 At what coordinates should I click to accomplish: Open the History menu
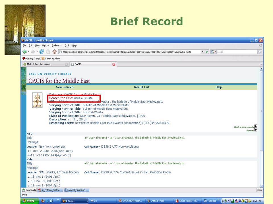45,45
